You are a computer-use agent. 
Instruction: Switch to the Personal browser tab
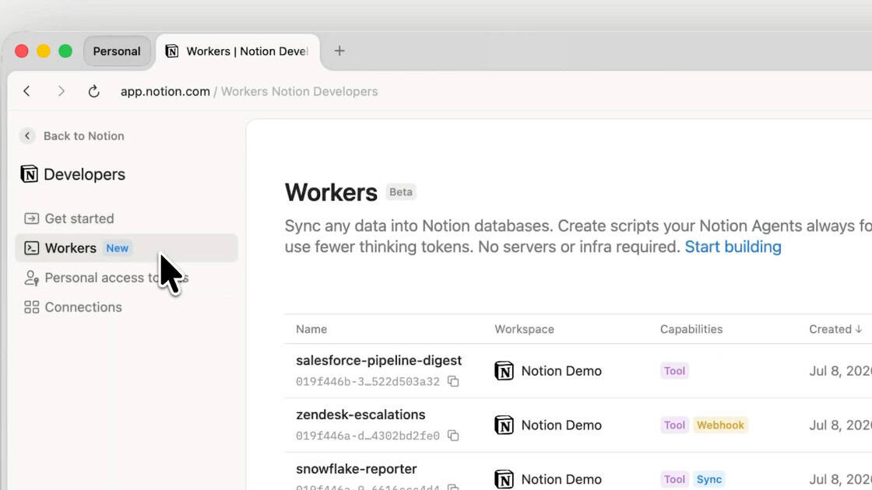(117, 51)
